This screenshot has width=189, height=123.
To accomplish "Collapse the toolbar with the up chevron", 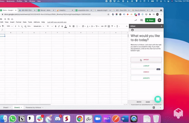I will [127, 26].
